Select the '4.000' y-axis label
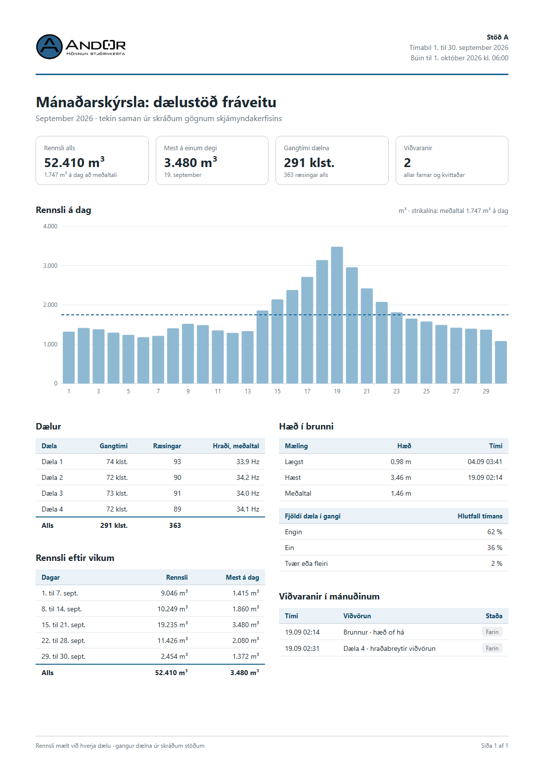The height and width of the screenshot is (769, 544). click(x=50, y=226)
